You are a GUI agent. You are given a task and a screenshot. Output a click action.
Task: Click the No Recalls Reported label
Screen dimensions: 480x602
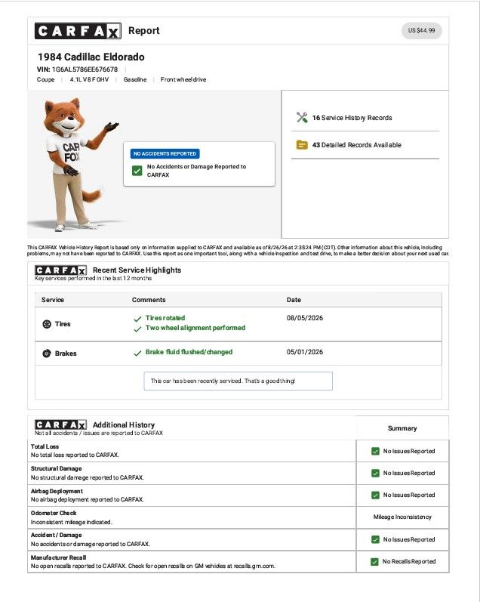pyautogui.click(x=409, y=562)
